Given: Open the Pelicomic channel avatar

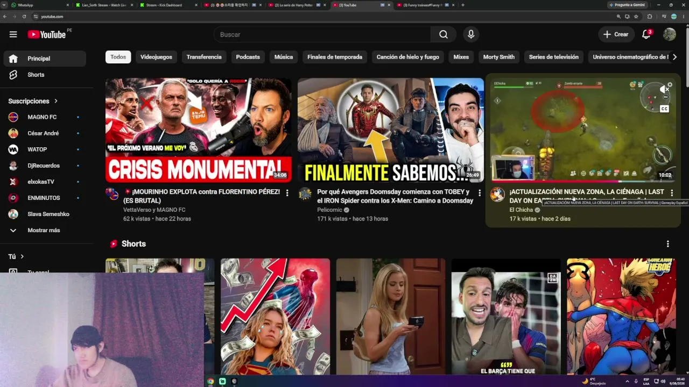Looking at the screenshot, I should point(305,195).
